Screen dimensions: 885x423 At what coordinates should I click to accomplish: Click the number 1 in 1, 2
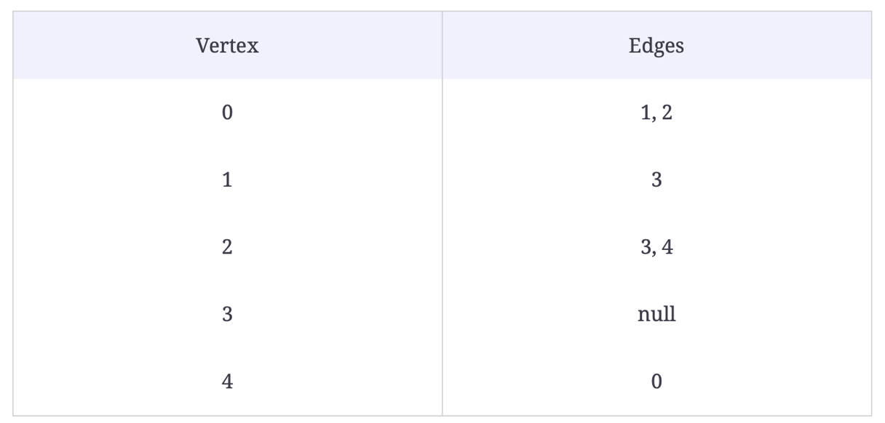click(646, 113)
